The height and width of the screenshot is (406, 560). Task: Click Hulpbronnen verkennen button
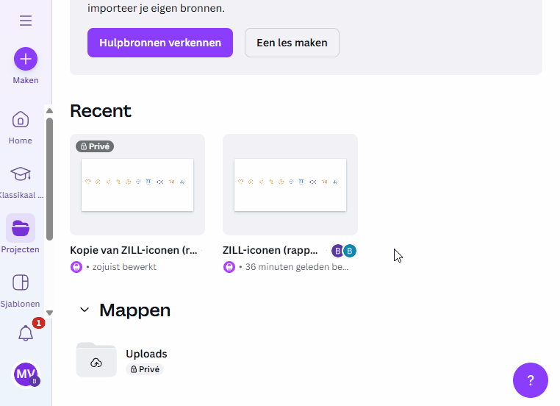[x=160, y=43]
